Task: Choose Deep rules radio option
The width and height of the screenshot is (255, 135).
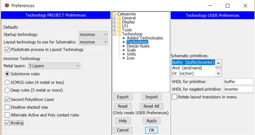Action: (7, 90)
